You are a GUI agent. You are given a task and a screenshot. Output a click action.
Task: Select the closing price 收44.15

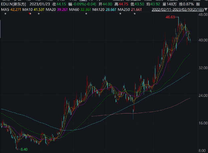pyautogui.click(x=59, y=4)
